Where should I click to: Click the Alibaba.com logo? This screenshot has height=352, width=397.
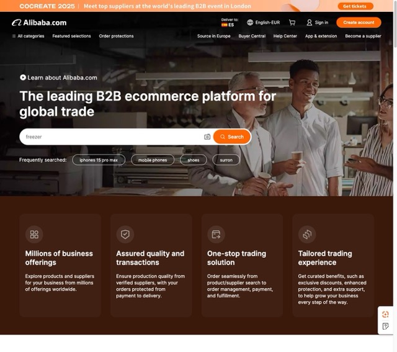click(x=39, y=22)
